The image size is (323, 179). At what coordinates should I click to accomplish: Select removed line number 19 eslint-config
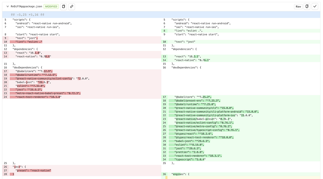[x=6, y=78]
